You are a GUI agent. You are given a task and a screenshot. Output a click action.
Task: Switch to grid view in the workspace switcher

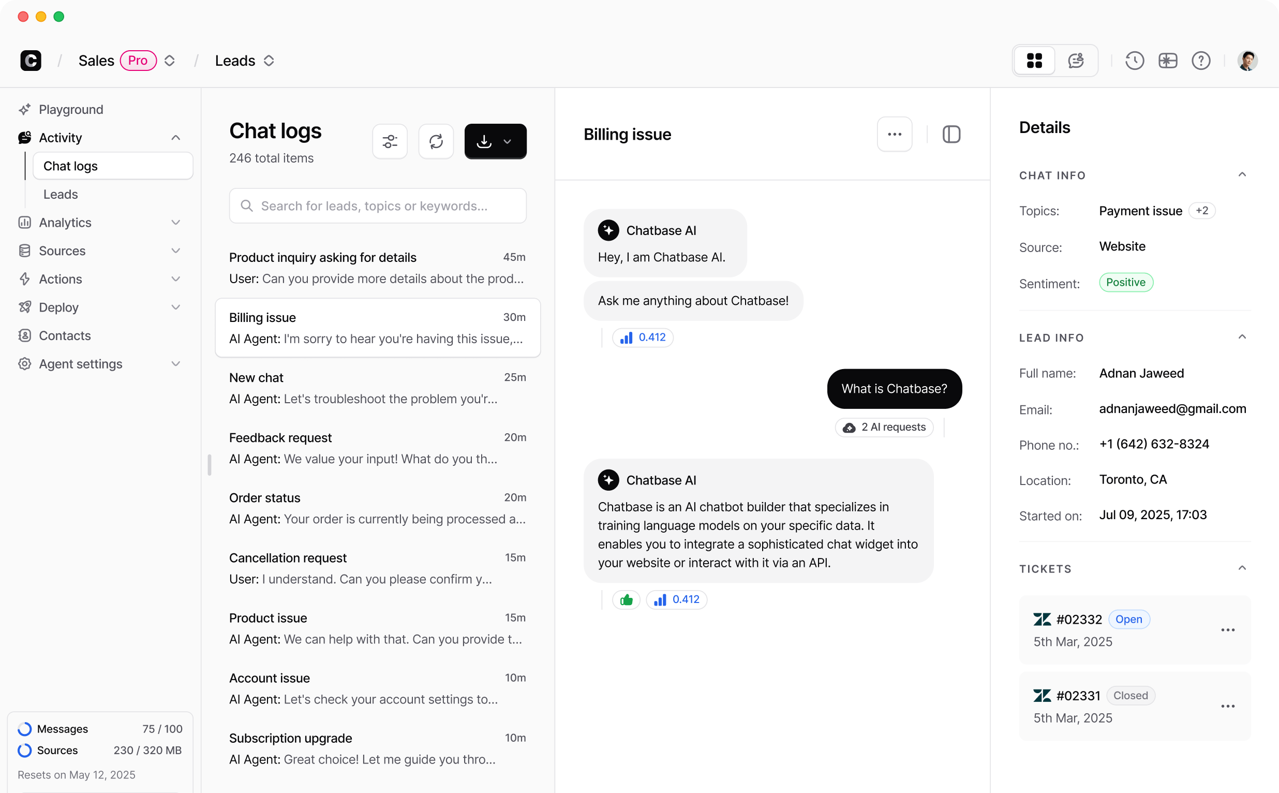coord(1034,61)
